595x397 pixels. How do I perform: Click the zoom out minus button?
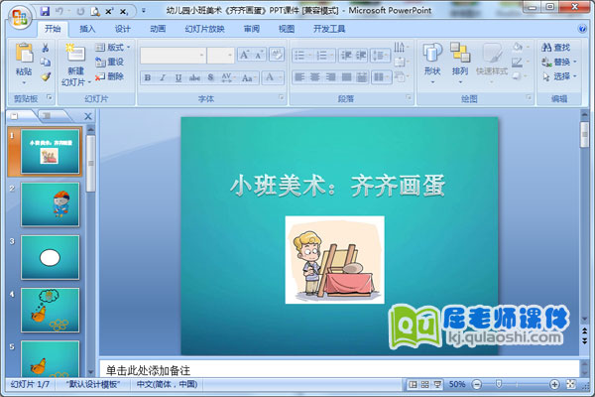pos(477,384)
